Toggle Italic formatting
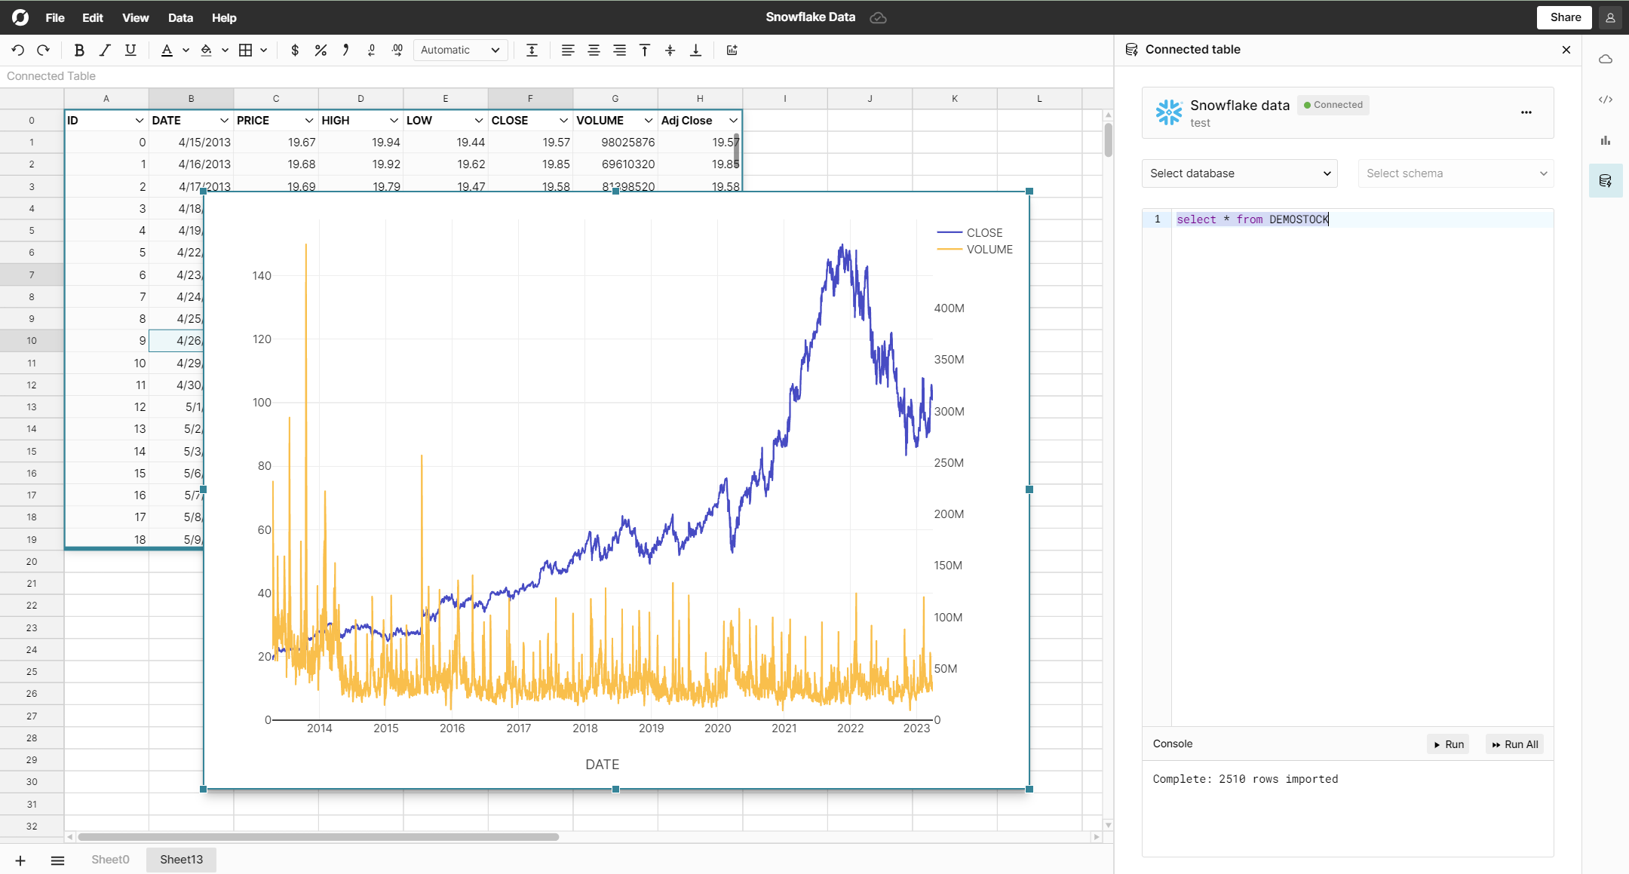1629x874 pixels. [105, 50]
